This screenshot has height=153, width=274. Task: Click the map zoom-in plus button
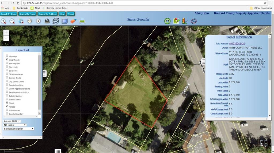6,32
